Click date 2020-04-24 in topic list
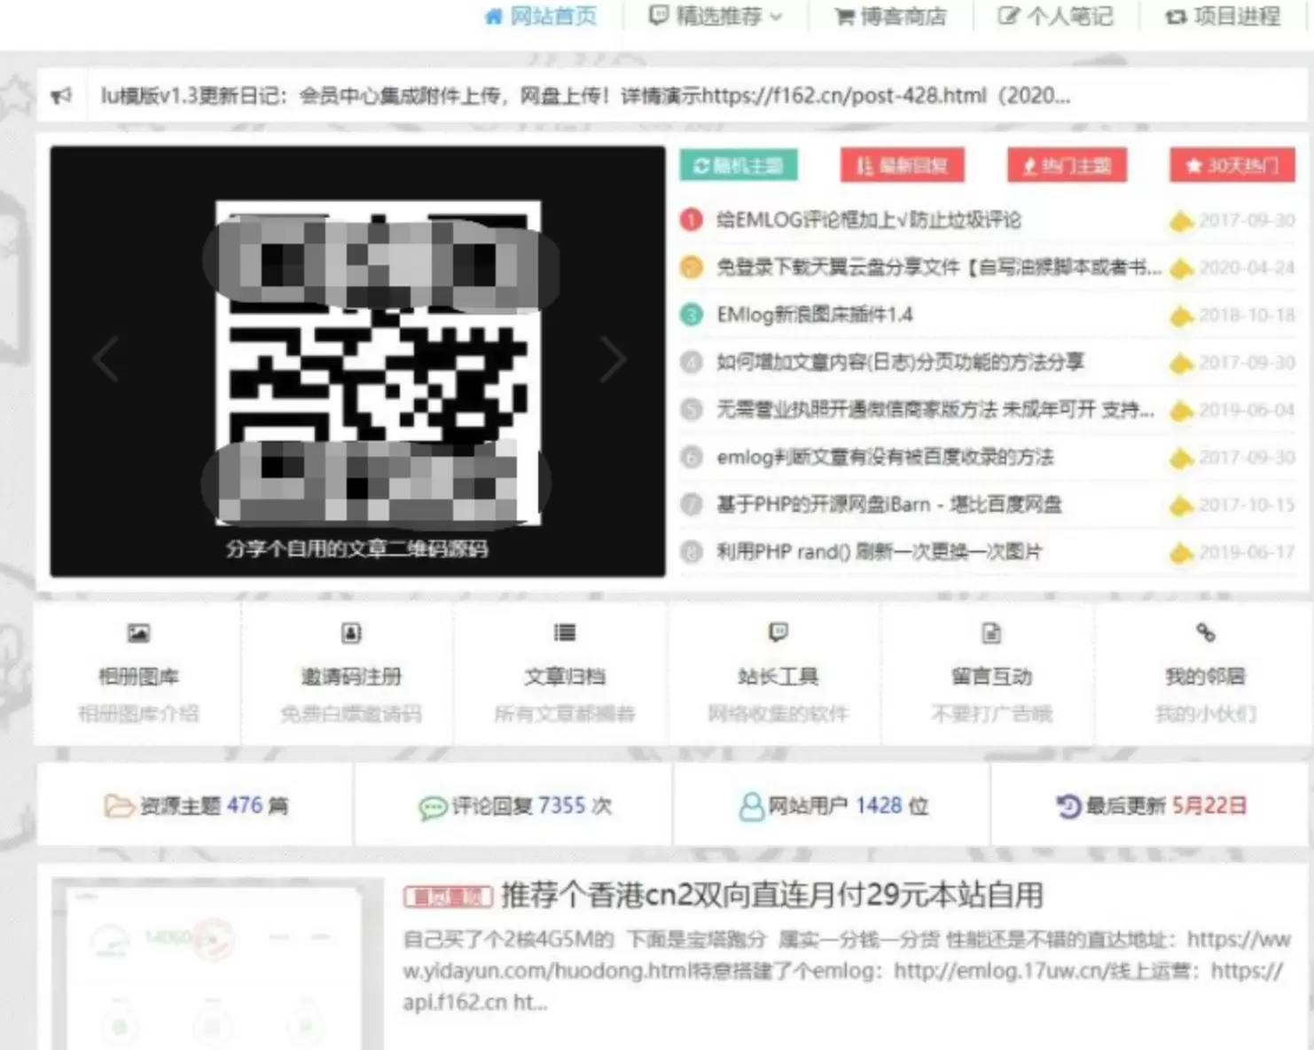 pyautogui.click(x=1247, y=267)
